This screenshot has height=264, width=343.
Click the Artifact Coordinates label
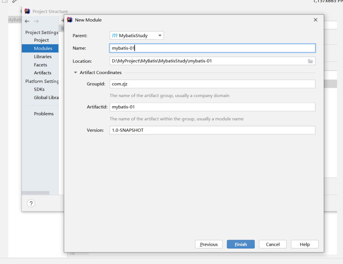click(101, 72)
